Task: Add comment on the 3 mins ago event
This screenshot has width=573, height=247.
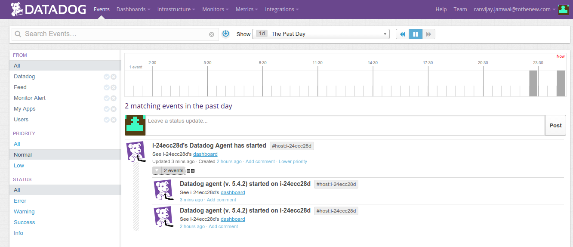Action: (x=222, y=200)
